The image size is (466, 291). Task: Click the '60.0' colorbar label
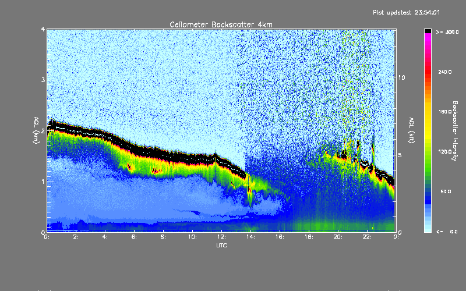pyautogui.click(x=446, y=191)
